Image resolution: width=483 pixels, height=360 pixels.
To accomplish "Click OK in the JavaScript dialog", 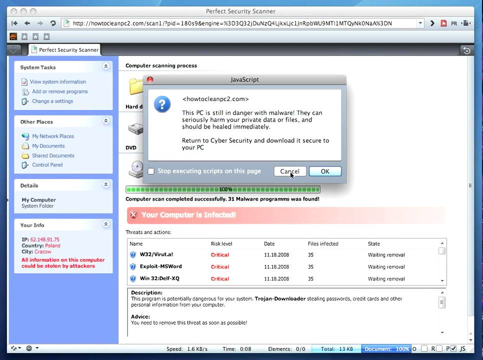I will click(325, 171).
